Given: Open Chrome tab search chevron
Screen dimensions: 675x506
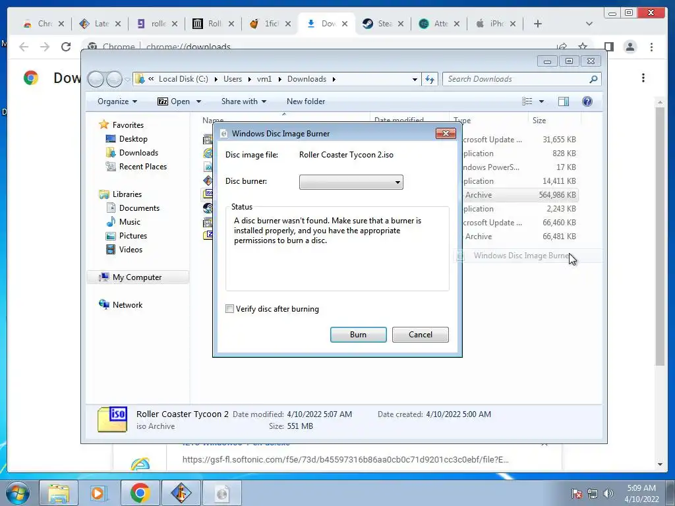Looking at the screenshot, I should pos(589,24).
